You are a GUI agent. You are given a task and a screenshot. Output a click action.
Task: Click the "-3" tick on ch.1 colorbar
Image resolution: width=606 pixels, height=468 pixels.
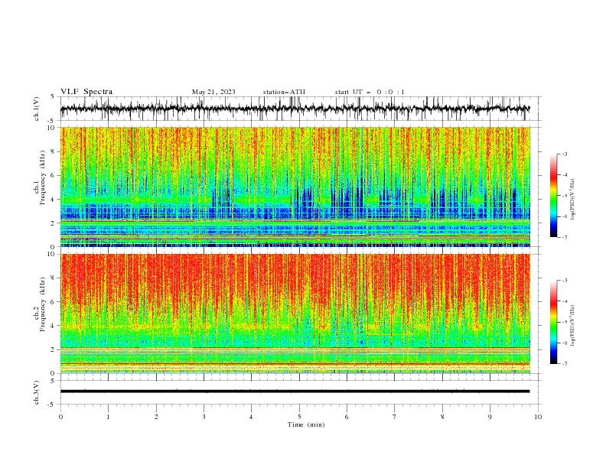(564, 154)
